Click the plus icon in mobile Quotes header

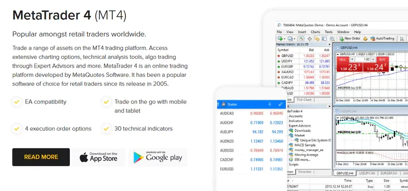[x=270, y=104]
